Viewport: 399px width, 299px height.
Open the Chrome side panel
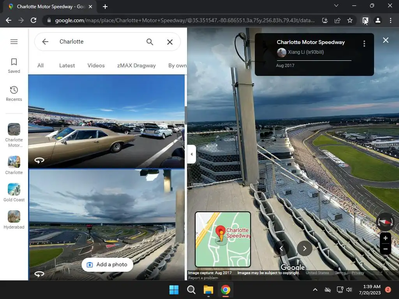tap(365, 20)
